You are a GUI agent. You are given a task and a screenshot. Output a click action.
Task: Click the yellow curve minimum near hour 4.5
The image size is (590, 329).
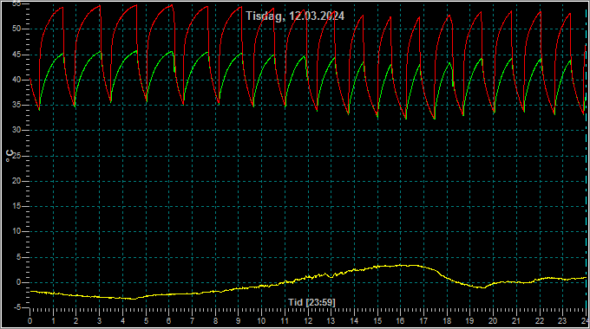pos(134,299)
